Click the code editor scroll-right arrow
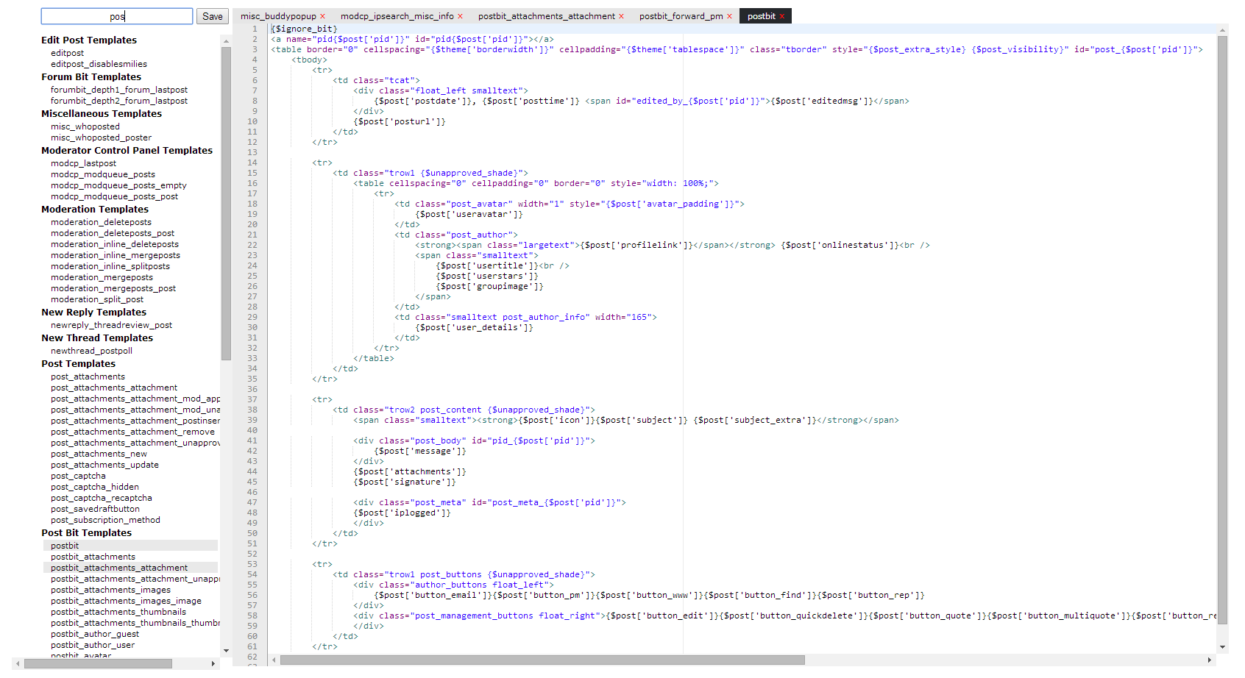The height and width of the screenshot is (678, 1245). [1210, 660]
